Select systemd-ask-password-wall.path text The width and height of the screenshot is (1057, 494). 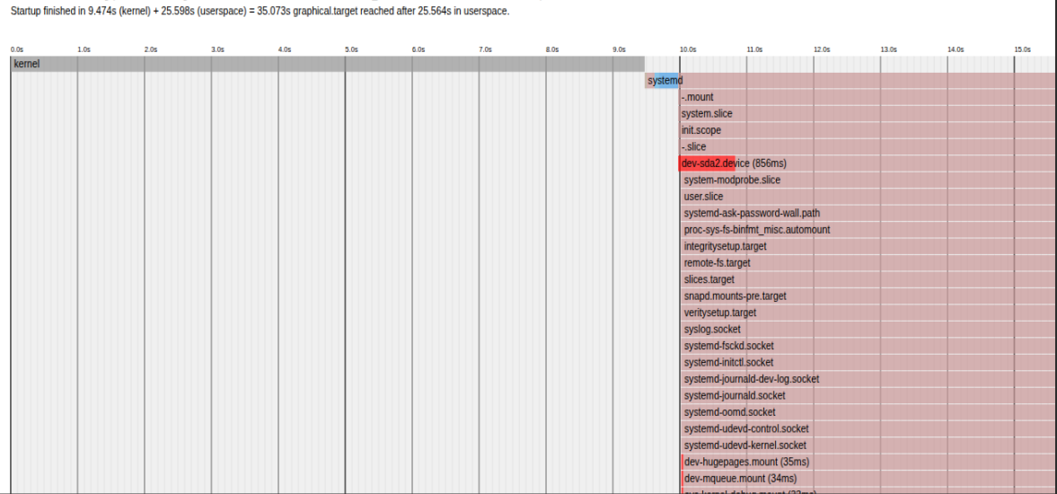click(x=752, y=213)
